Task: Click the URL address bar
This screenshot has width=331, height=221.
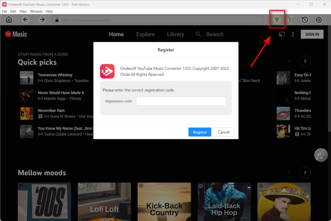Action: 158,20
